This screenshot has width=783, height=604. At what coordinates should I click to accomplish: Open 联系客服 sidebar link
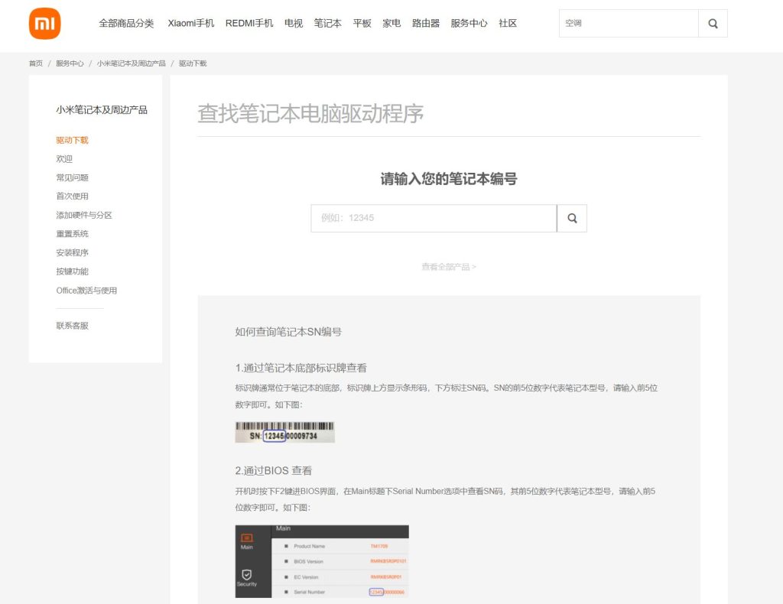pyautogui.click(x=72, y=326)
